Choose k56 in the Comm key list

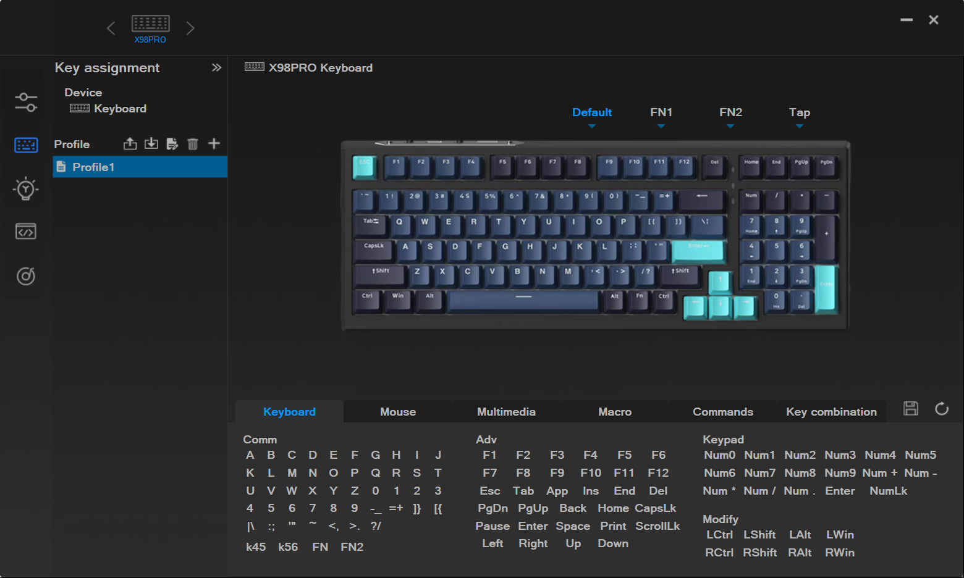coord(288,547)
